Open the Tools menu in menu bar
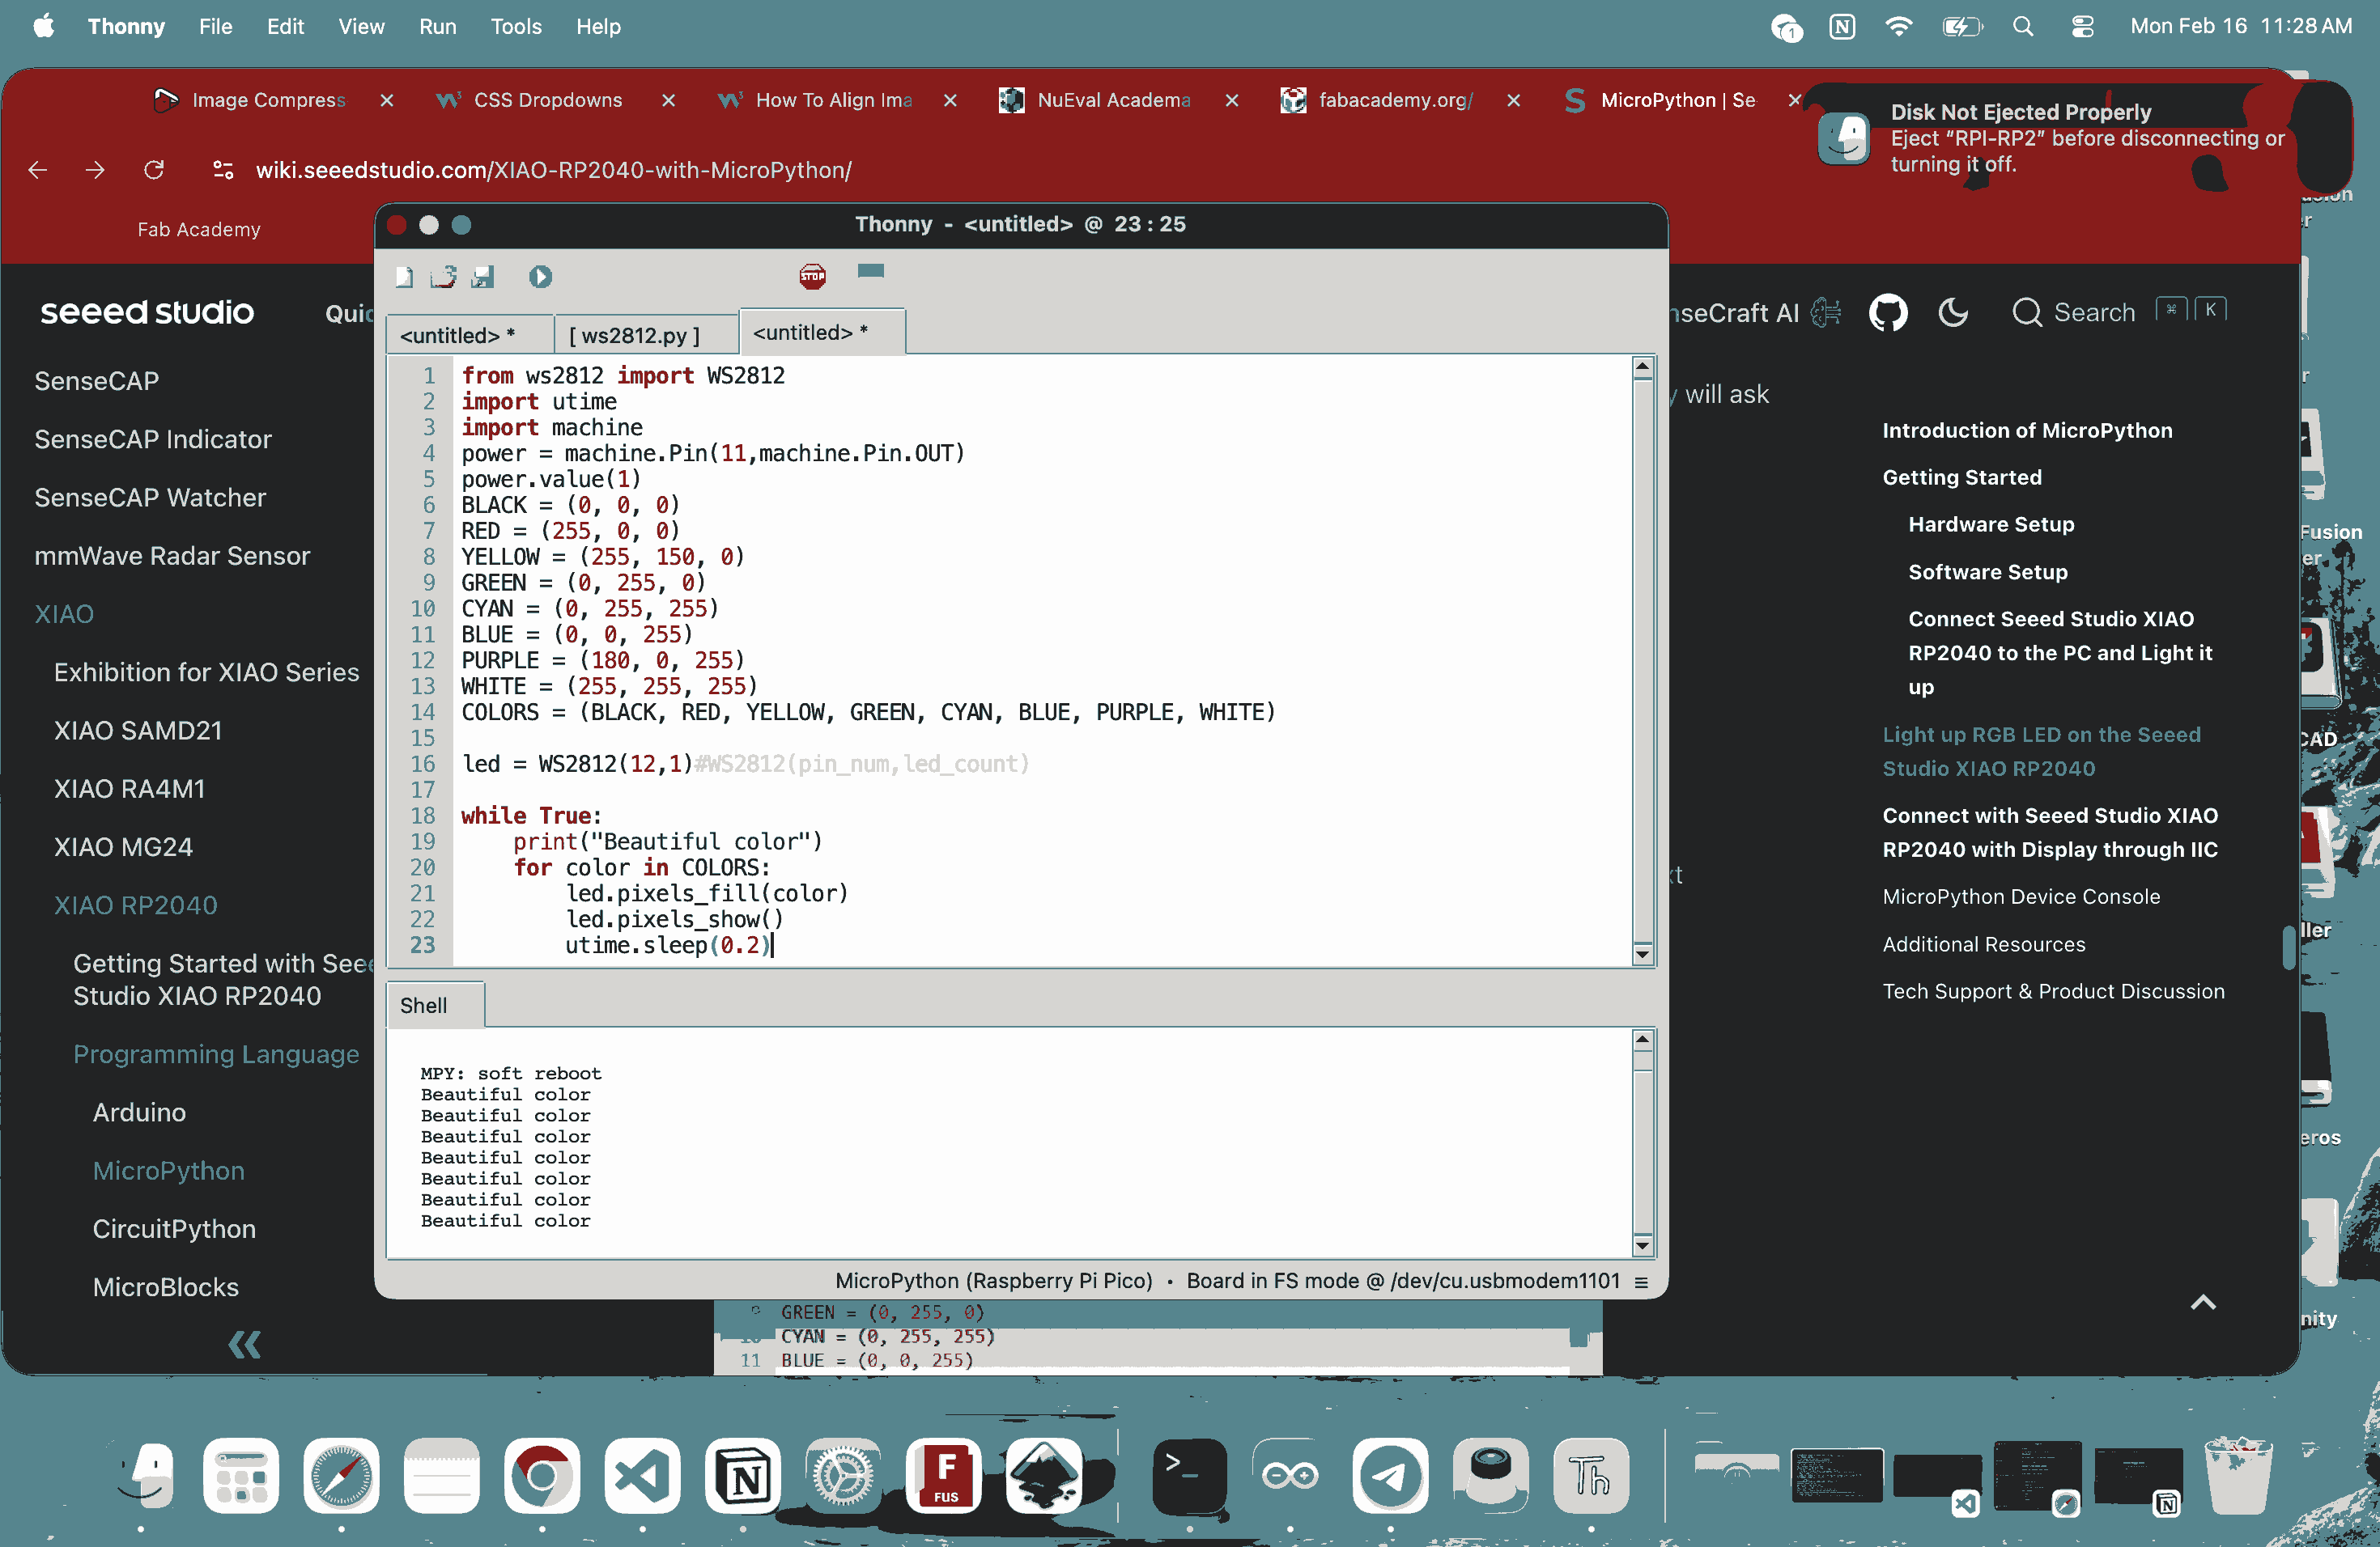Image resolution: width=2380 pixels, height=1547 pixels. [x=515, y=27]
